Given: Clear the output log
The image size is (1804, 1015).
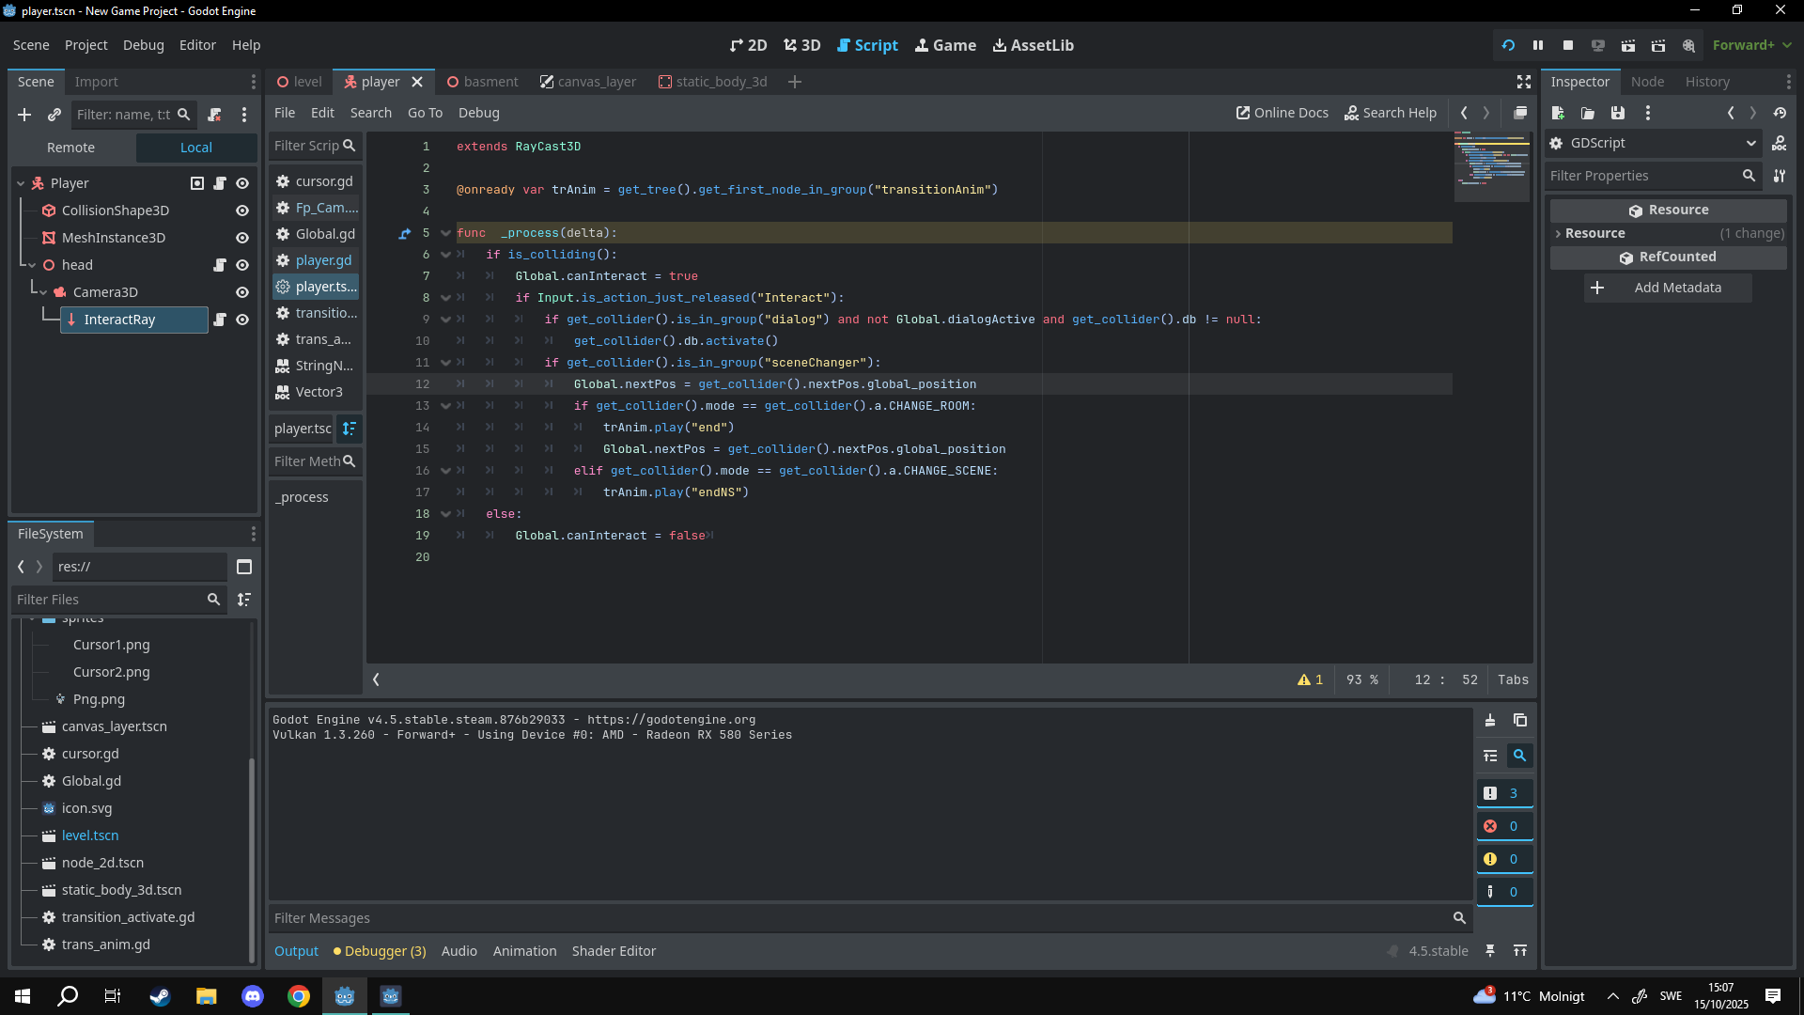Looking at the screenshot, I should (1490, 721).
